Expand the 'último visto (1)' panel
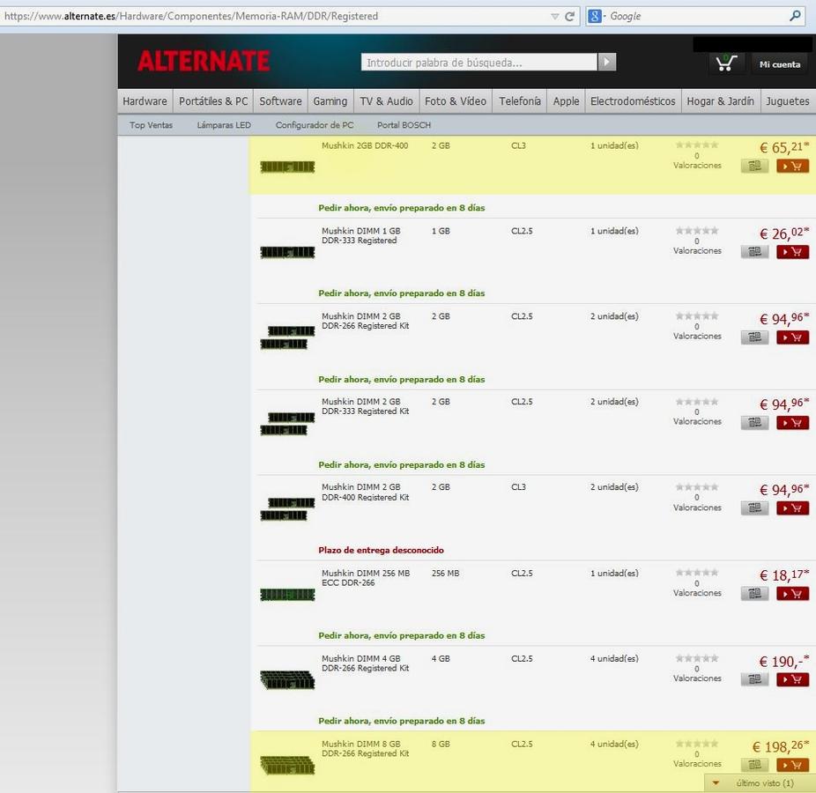816x793 pixels. [x=754, y=782]
